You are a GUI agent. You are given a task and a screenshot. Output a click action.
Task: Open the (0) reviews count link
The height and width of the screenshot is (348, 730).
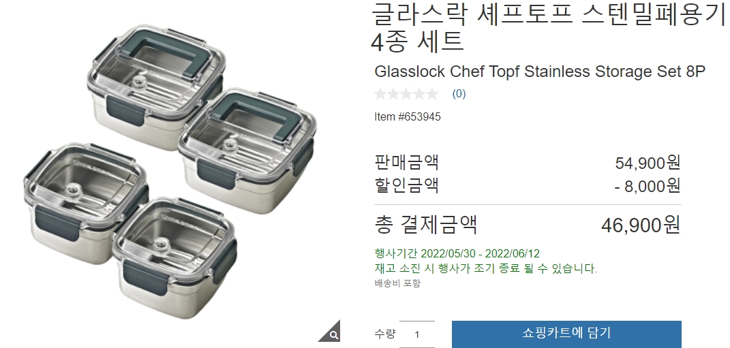[459, 94]
